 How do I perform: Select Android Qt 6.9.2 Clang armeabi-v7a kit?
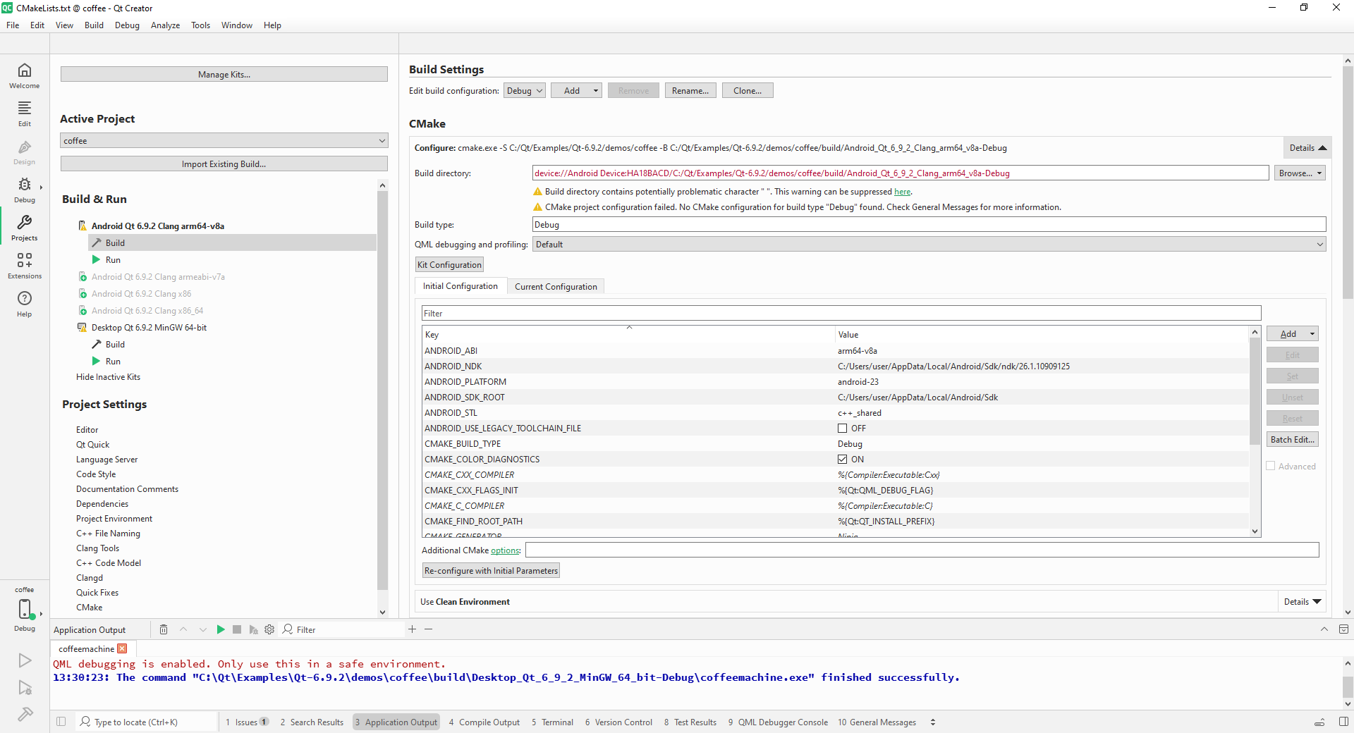[158, 277]
